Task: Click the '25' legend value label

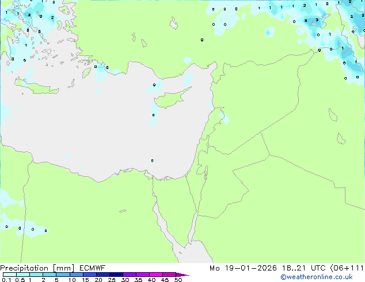Action: click(112, 280)
